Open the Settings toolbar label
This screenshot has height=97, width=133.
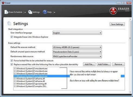click(x=36, y=12)
